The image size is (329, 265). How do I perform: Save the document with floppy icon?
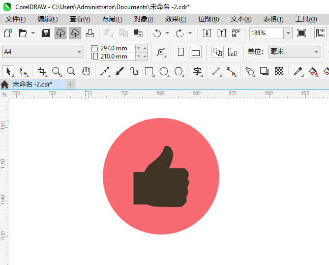[x=46, y=33]
